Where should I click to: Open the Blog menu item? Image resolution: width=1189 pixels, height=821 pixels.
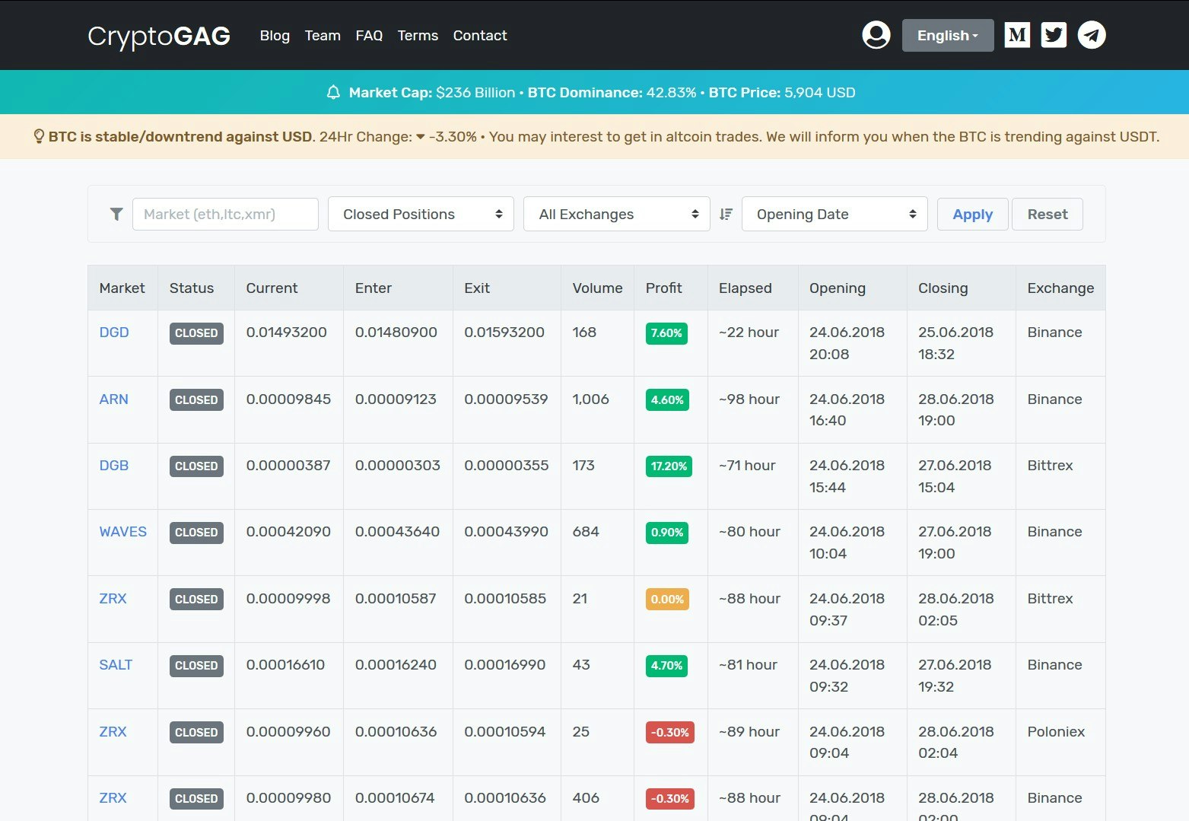275,35
